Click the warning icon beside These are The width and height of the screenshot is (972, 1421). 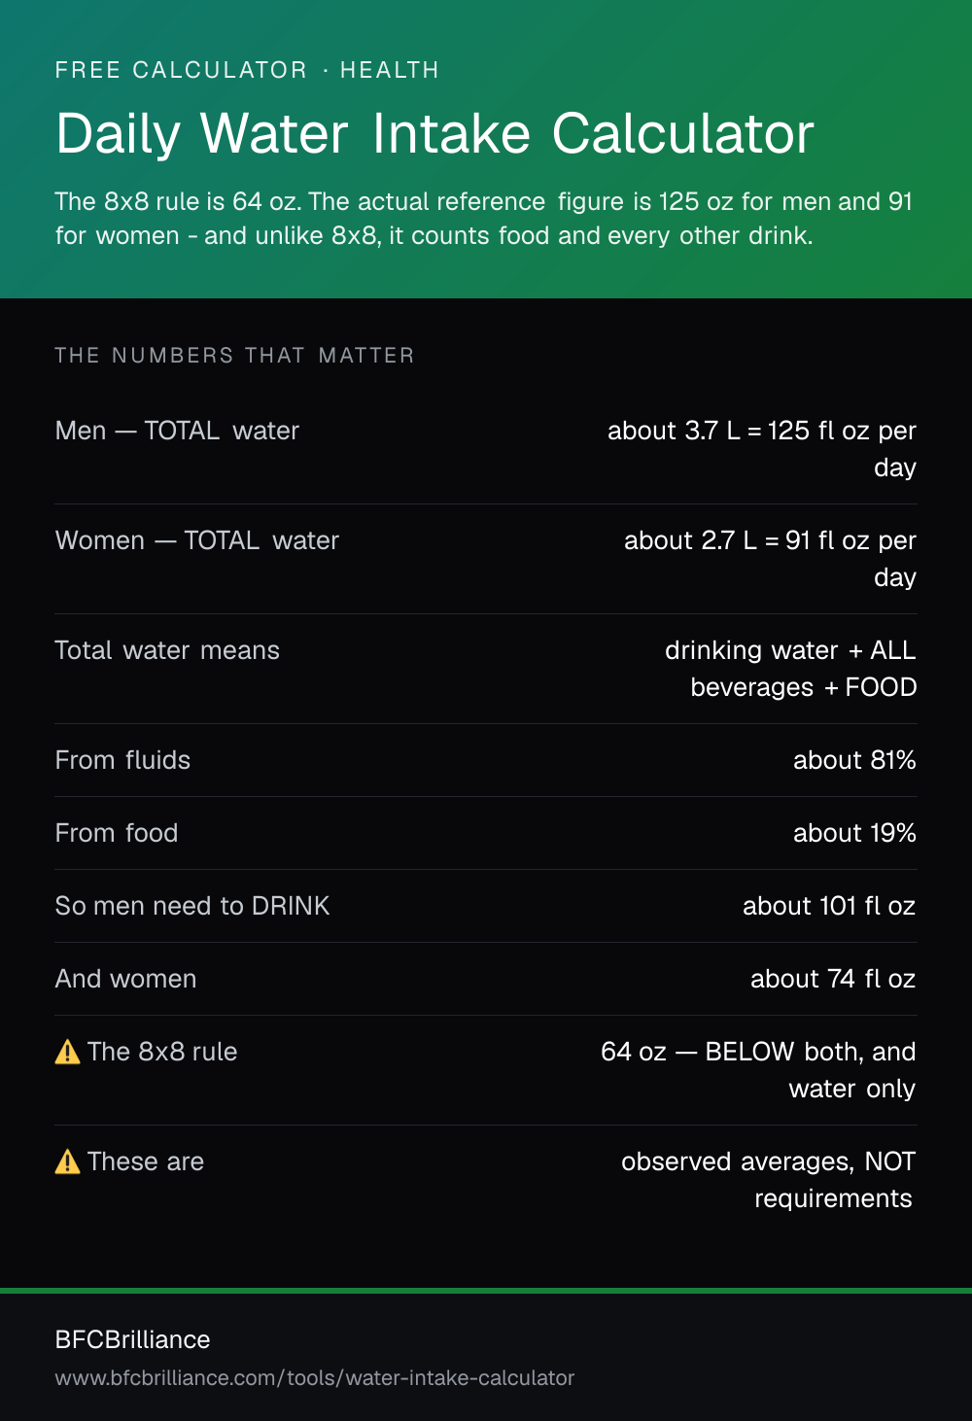point(67,1161)
